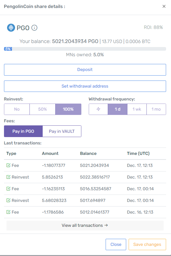Screen dimensions: 171x256
Task: Click checkmark icon of Fee -1.18077377 row
Action: click(x=8, y=165)
